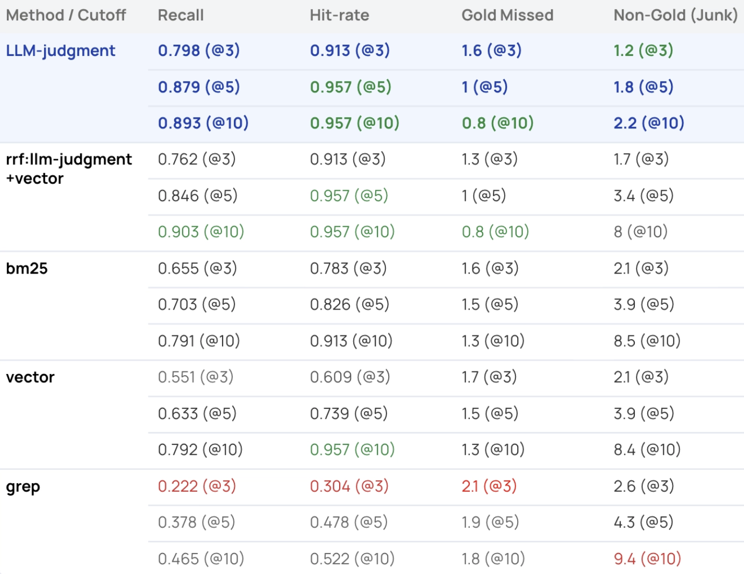744x574 pixels.
Task: Click recall value "0.791 (@10)"
Action: (199, 341)
